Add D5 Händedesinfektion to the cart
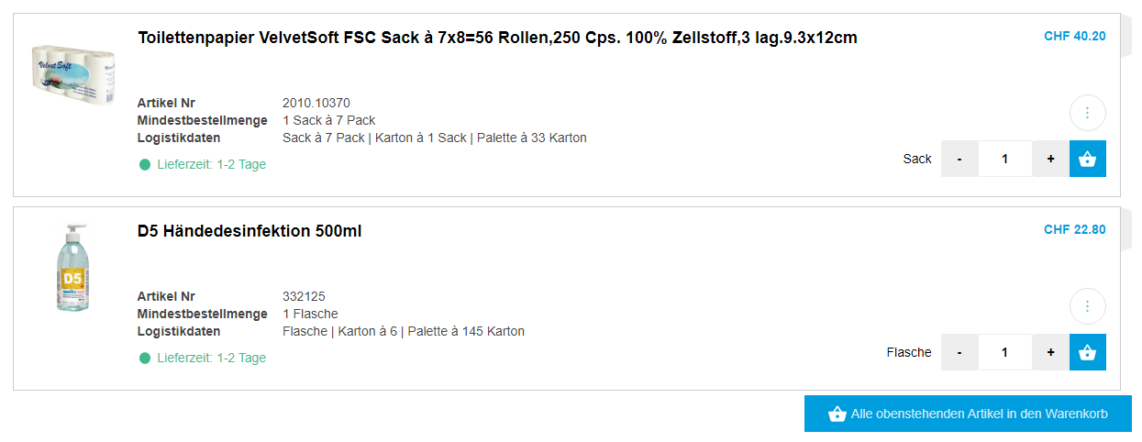Viewport: 1142px width, 442px height. coord(1087,352)
